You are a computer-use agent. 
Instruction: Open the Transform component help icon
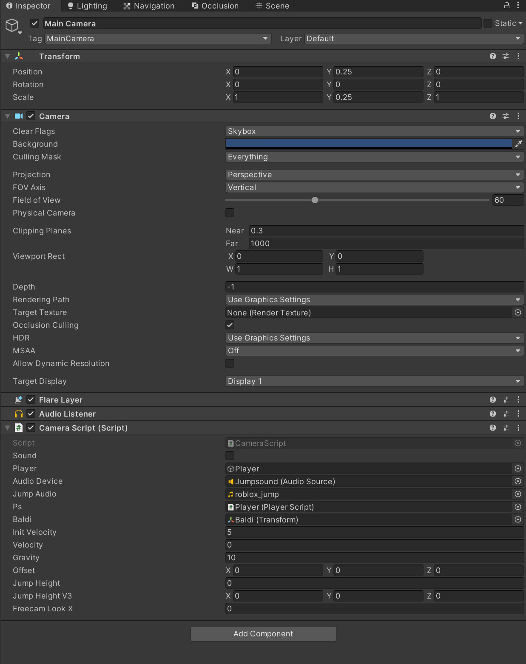tap(493, 56)
